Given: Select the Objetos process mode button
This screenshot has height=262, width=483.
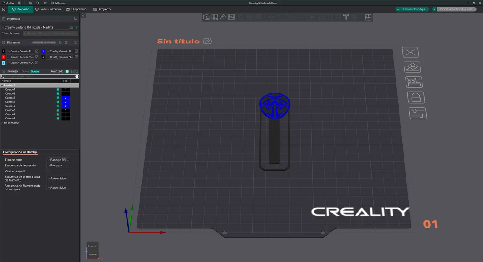Looking at the screenshot, I should click(x=35, y=71).
